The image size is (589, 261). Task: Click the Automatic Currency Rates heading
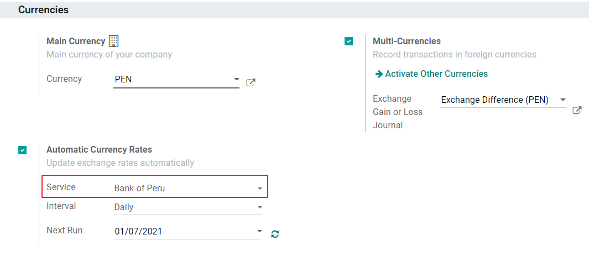tap(99, 150)
